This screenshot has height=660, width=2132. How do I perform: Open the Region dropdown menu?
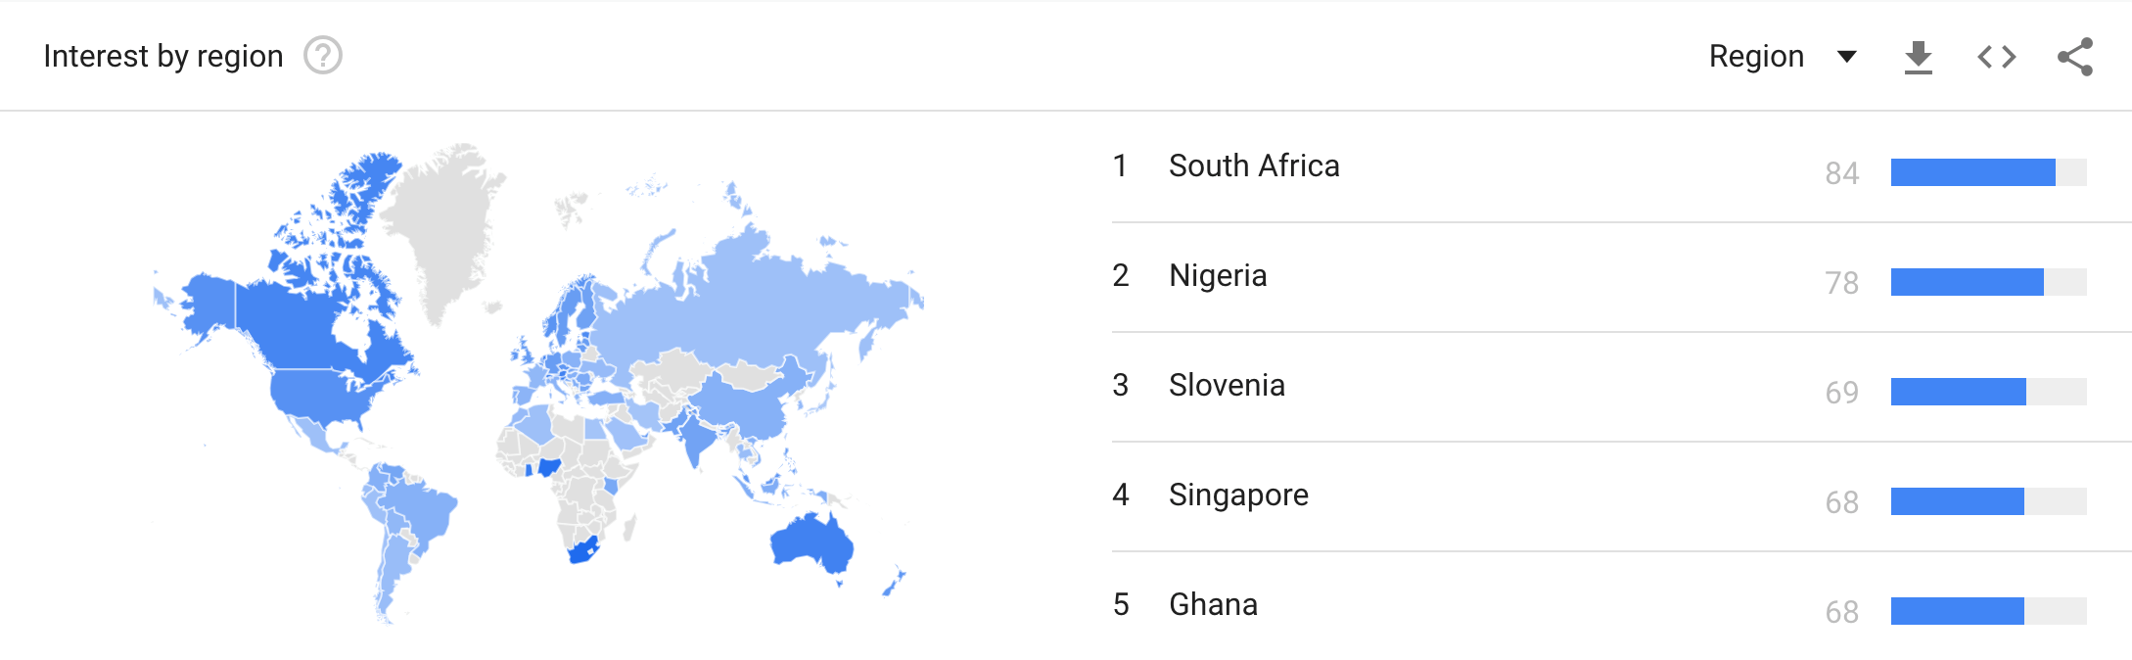[x=1756, y=57]
